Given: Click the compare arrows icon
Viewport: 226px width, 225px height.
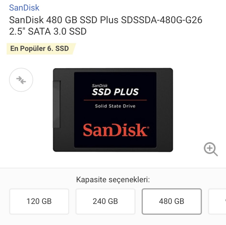Looking at the screenshot, I should click(21, 80).
